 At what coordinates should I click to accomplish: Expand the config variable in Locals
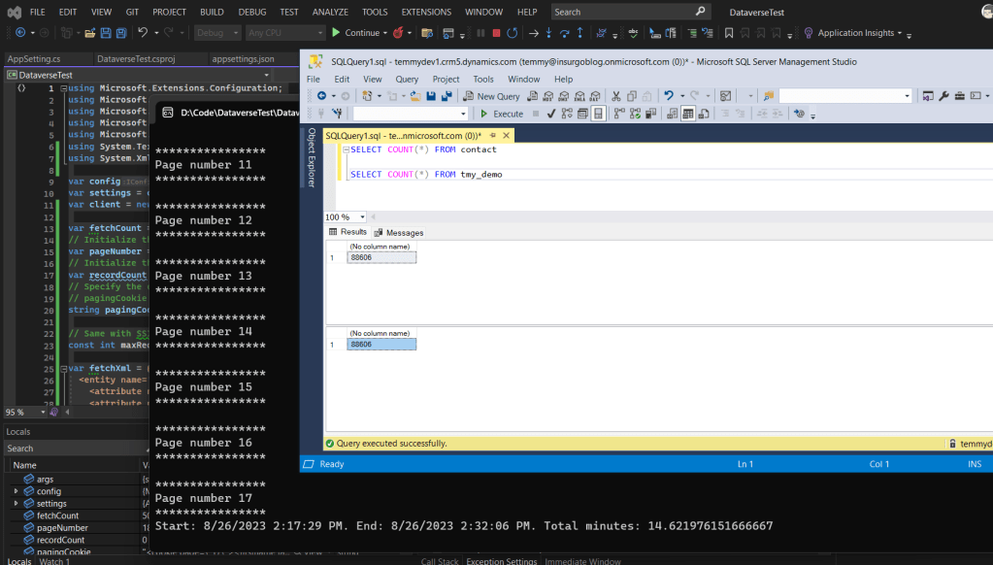pos(16,491)
